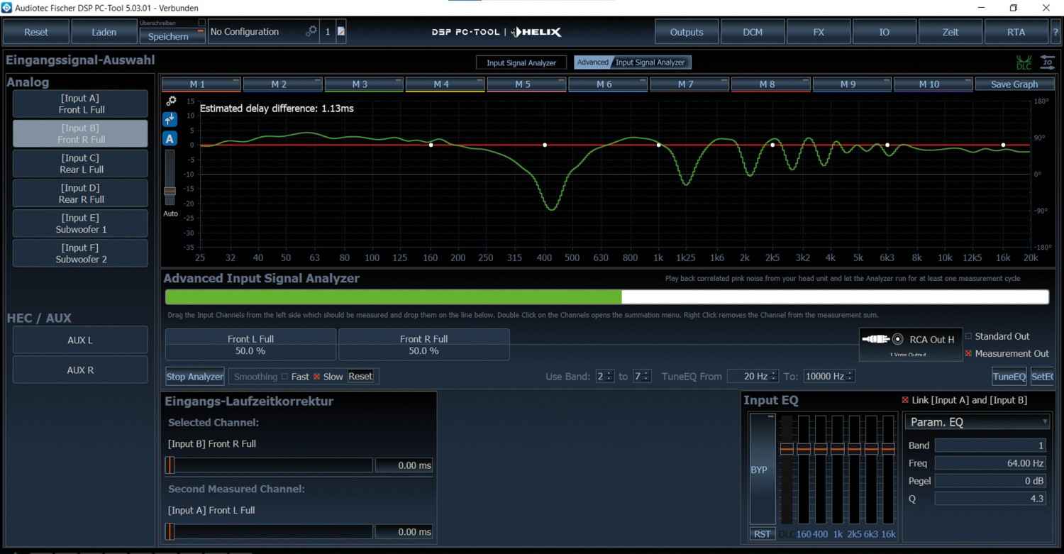Open the IO menu
This screenshot has width=1064, height=554.
pos(885,32)
